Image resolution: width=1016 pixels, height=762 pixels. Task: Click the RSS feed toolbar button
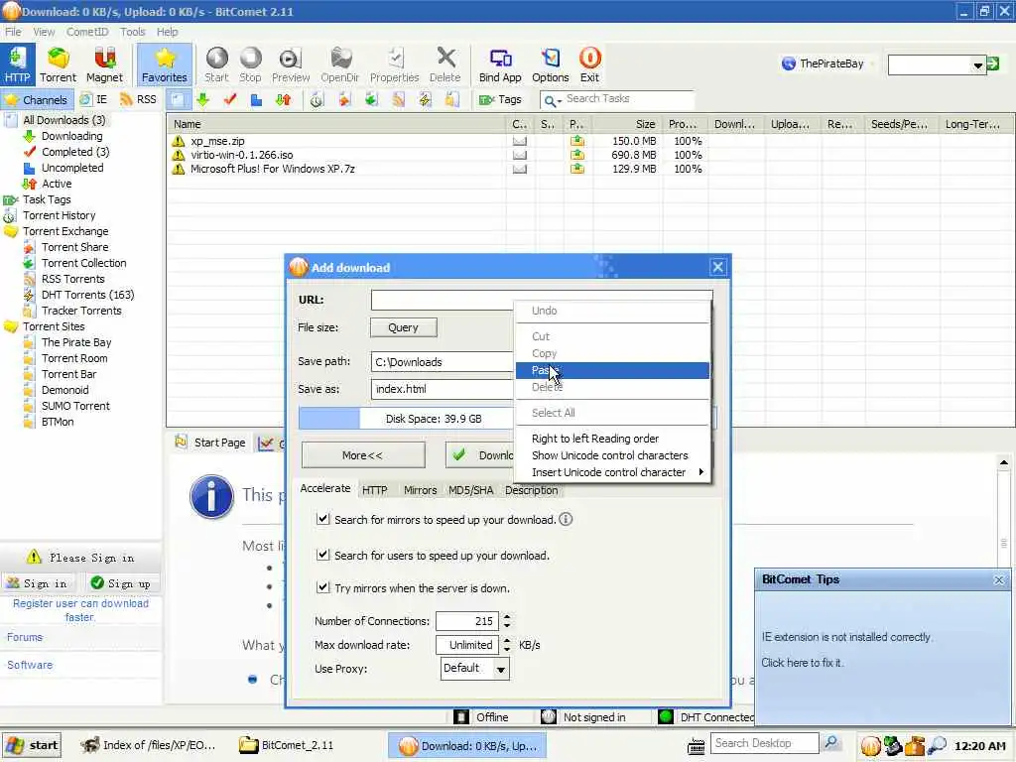pos(138,99)
